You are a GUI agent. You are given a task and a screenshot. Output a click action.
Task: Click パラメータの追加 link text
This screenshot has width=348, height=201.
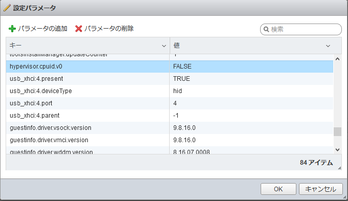(x=42, y=29)
